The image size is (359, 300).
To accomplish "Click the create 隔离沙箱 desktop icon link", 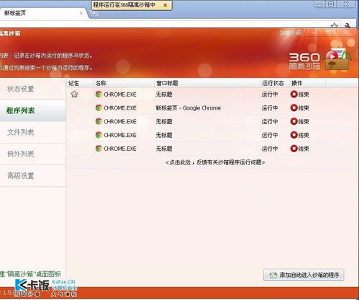I will (30, 274).
